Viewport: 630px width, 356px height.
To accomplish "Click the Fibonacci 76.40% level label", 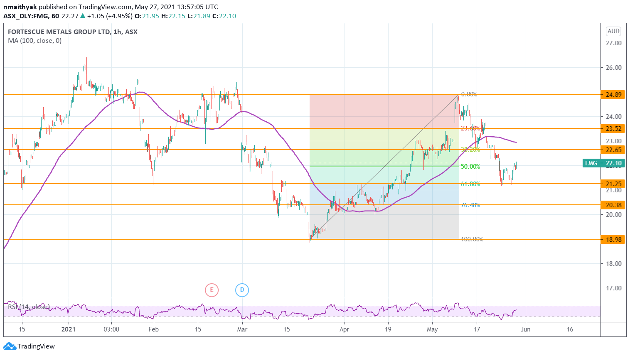I will point(470,205).
